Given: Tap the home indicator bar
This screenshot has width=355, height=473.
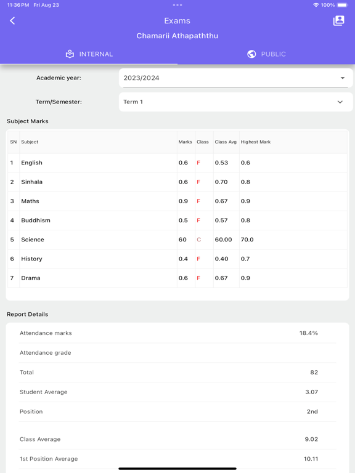Looking at the screenshot, I should tap(177, 469).
